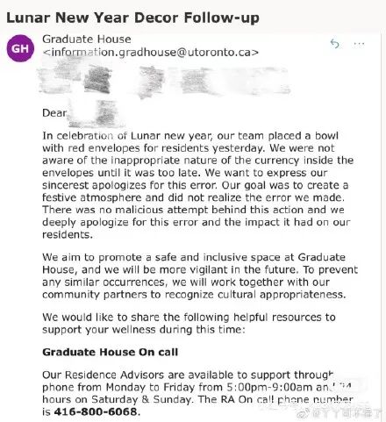Click the reply arrow icon
Image resolution: width=386 pixels, height=422 pixels.
334,44
